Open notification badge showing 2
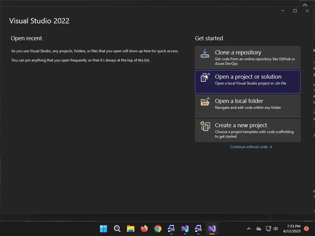Image resolution: width=315 pixels, height=236 pixels. (x=306, y=229)
